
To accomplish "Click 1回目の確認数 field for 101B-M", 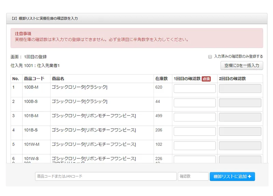I will tap(195, 117).
